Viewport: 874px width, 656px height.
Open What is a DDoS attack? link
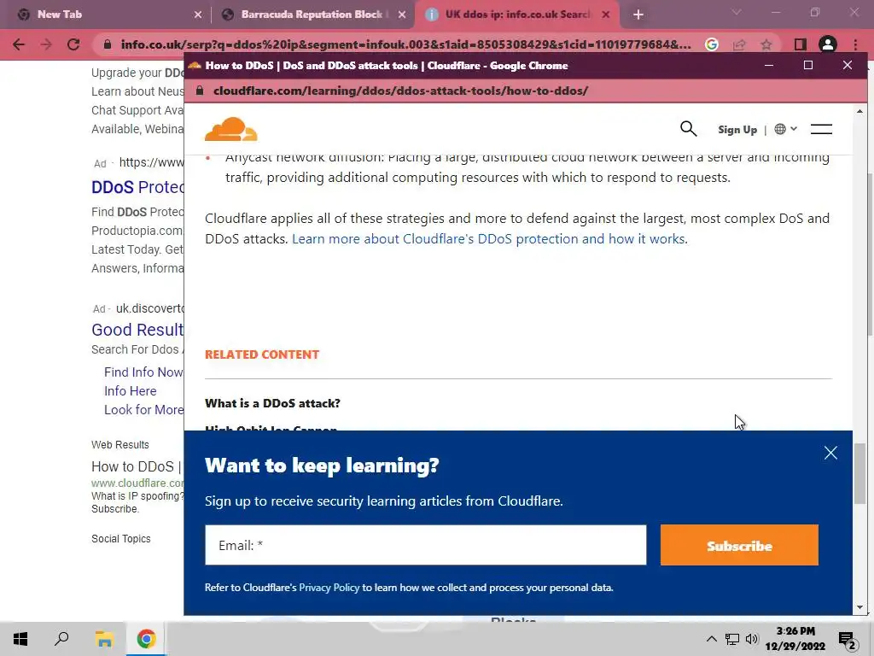tap(272, 403)
